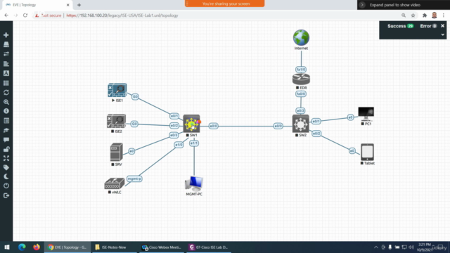The image size is (450, 253).
Task: Open Cisco Webex Meetings taskbar item
Action: pyautogui.click(x=161, y=247)
